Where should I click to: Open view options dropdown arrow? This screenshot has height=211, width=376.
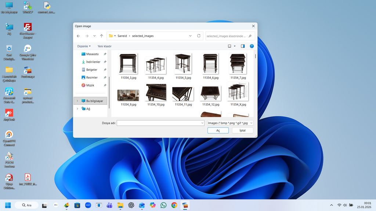pyautogui.click(x=235, y=46)
